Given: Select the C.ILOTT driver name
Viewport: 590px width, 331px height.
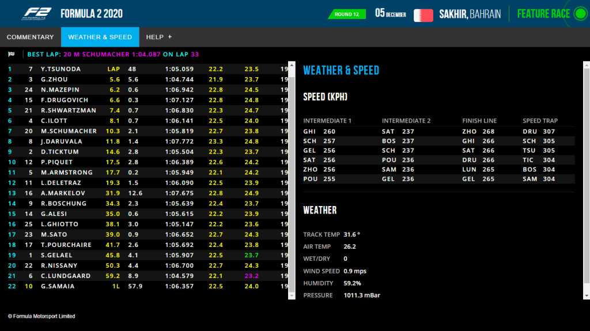Looking at the screenshot, I should 54,121.
